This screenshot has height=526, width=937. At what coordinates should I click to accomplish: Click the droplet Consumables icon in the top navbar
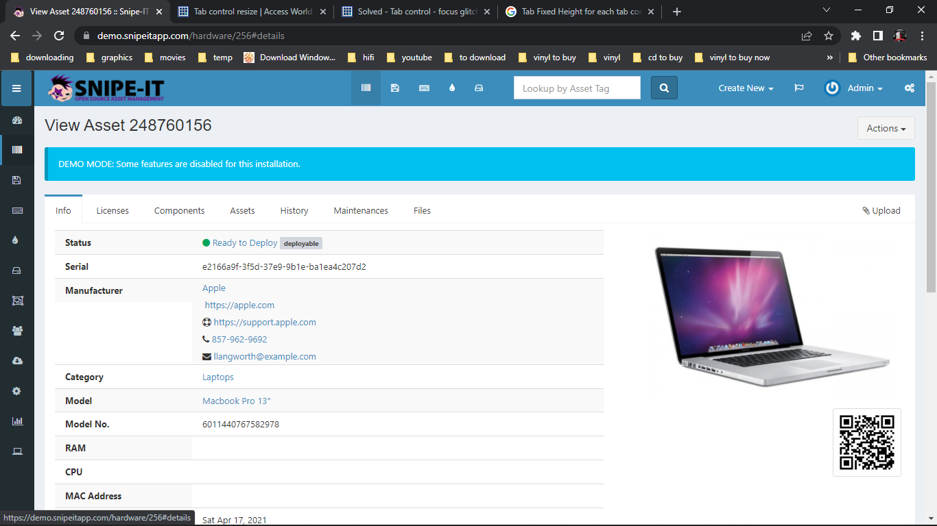[x=452, y=88]
